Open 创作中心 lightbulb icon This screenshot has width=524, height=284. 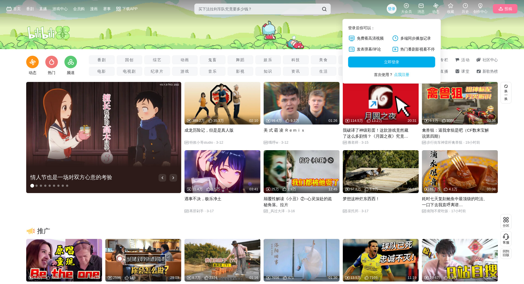point(480,8)
